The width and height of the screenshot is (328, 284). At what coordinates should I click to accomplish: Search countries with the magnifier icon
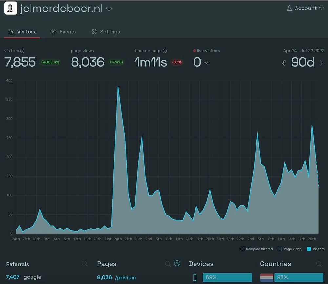[x=319, y=264]
